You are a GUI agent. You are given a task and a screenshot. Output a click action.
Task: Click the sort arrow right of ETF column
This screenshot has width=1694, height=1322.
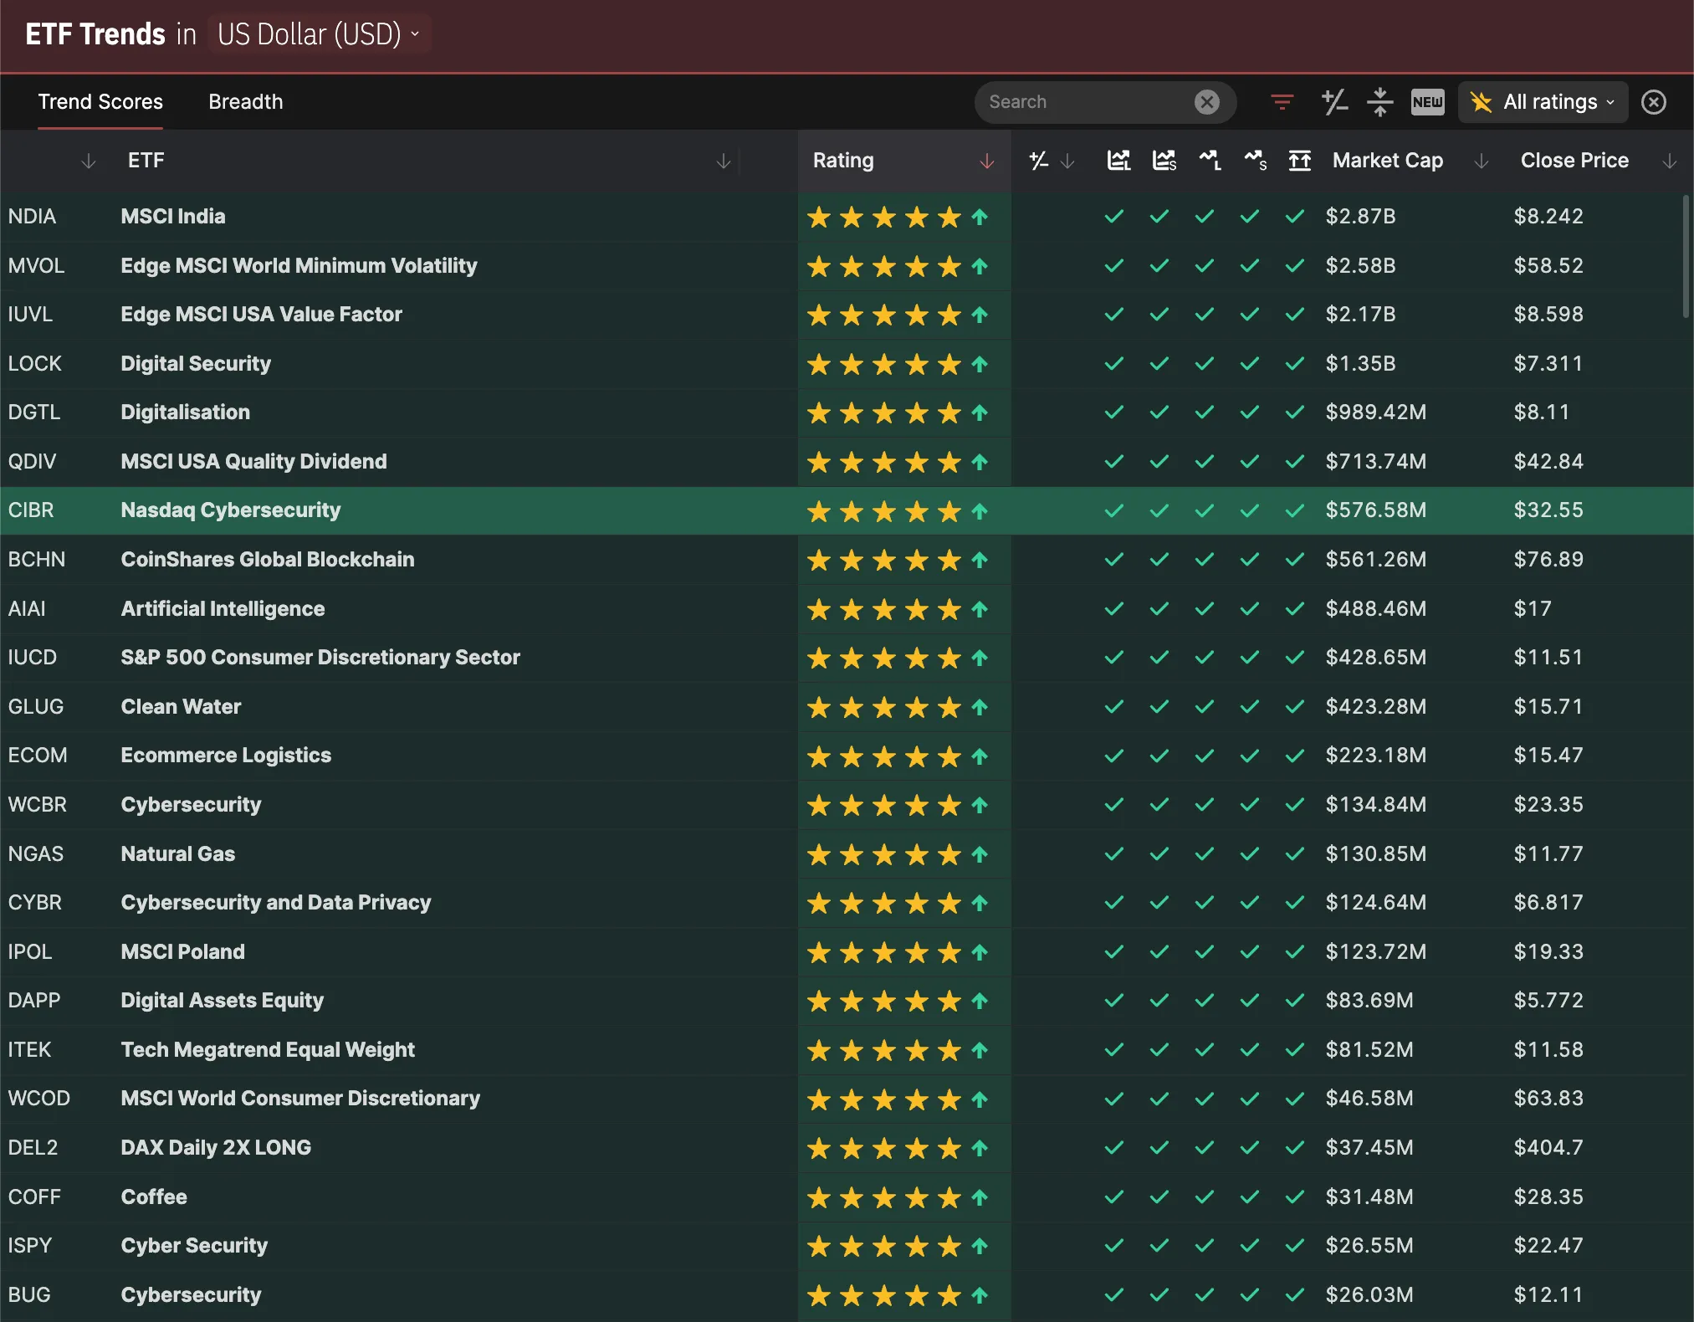click(x=724, y=161)
